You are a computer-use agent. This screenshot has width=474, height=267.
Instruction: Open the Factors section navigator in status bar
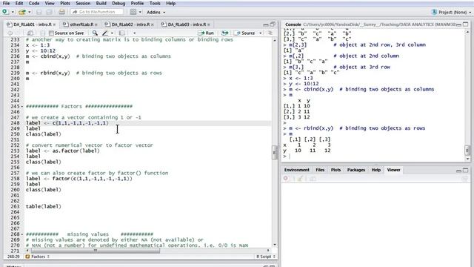click(x=38, y=257)
